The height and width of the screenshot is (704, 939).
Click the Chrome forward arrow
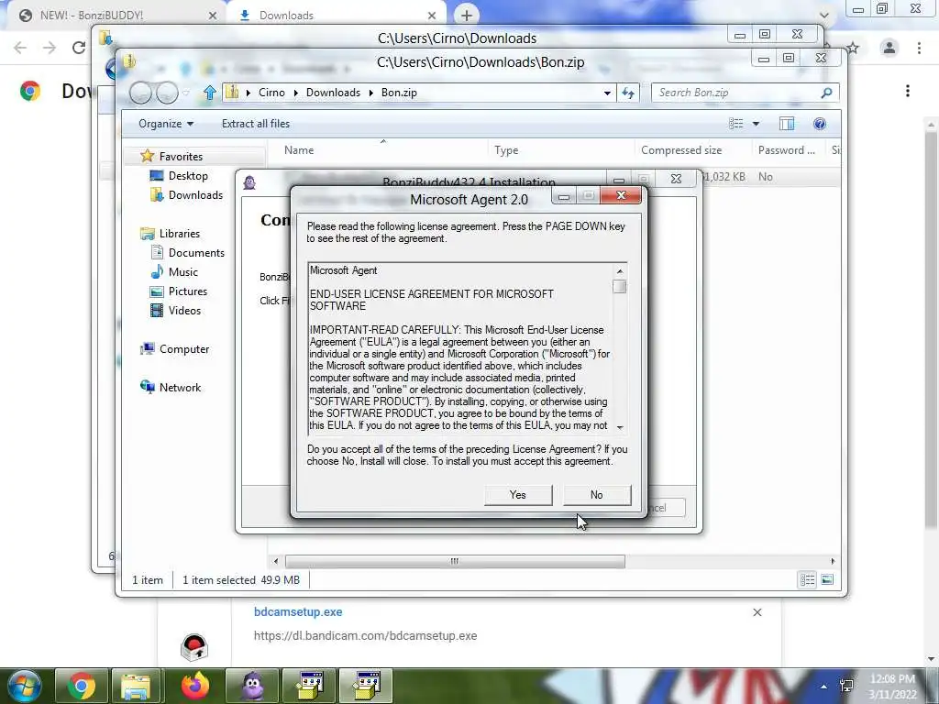pos(50,48)
